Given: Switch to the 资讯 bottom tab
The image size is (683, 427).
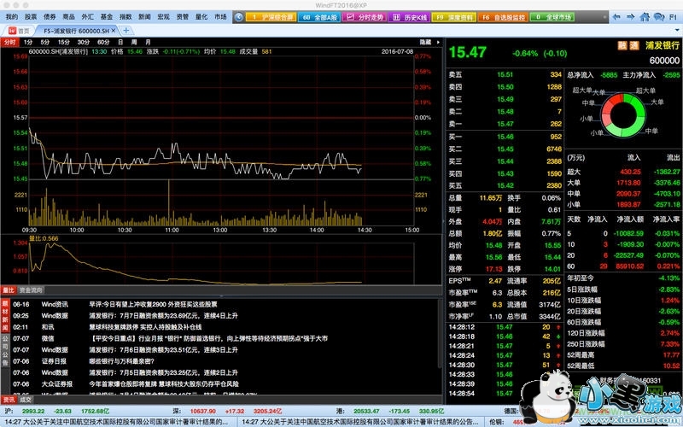Looking at the screenshot, I should [9, 400].
